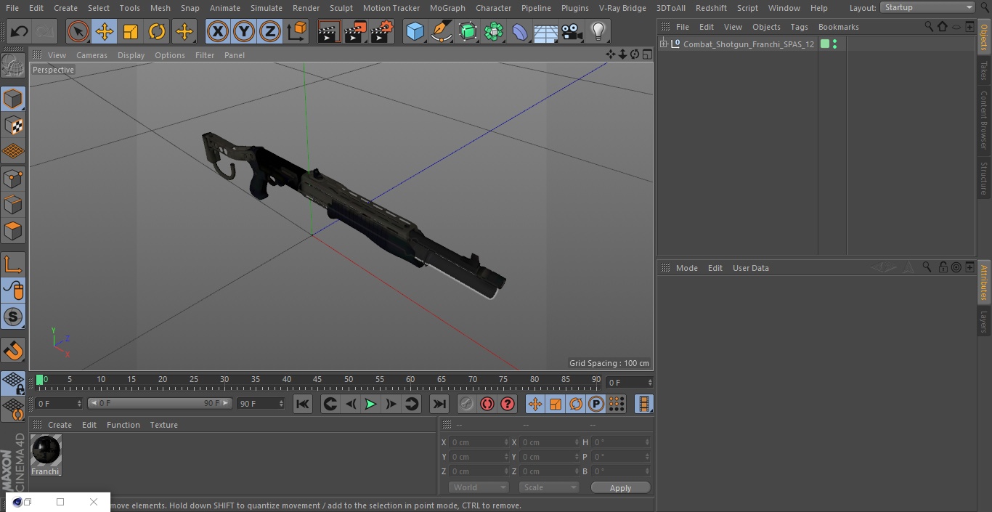Click the Make Editable icon

pos(13,66)
